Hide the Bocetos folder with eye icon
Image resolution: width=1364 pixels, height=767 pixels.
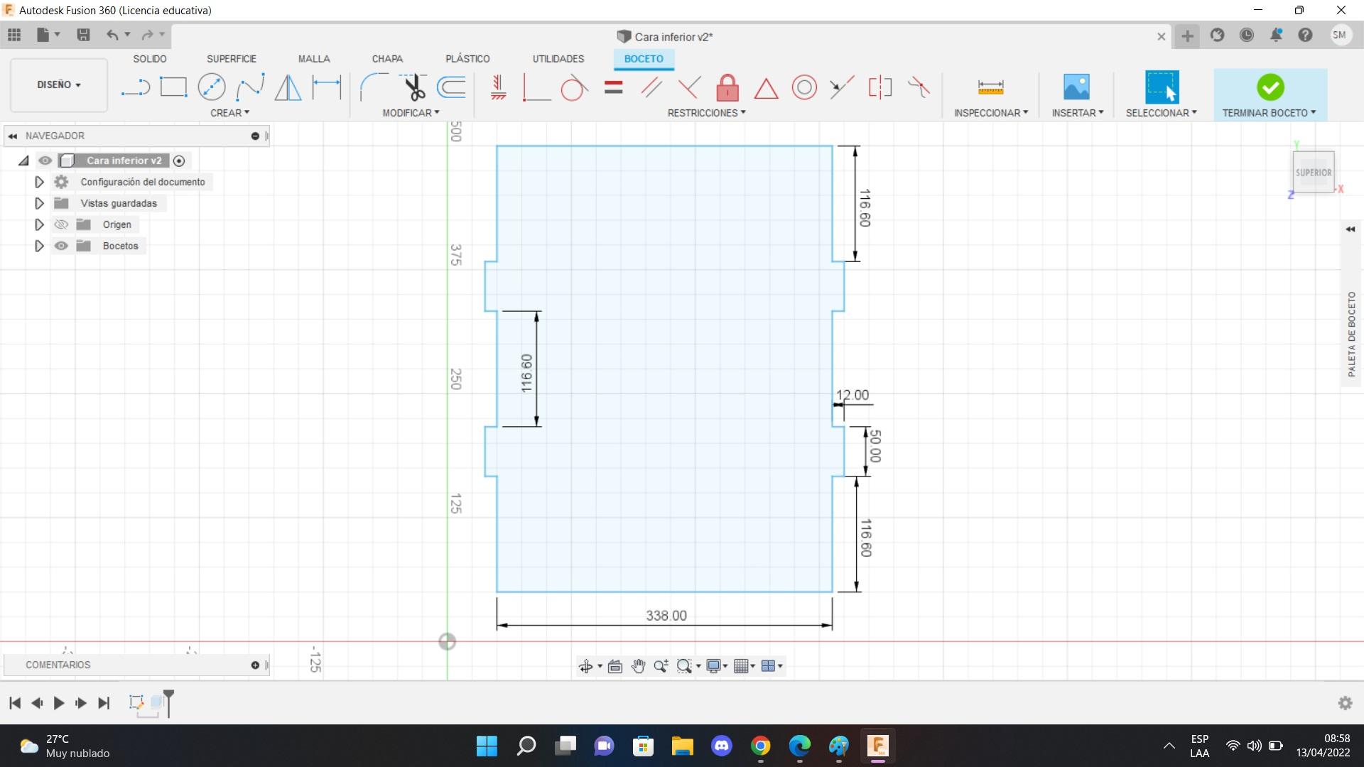(x=62, y=246)
